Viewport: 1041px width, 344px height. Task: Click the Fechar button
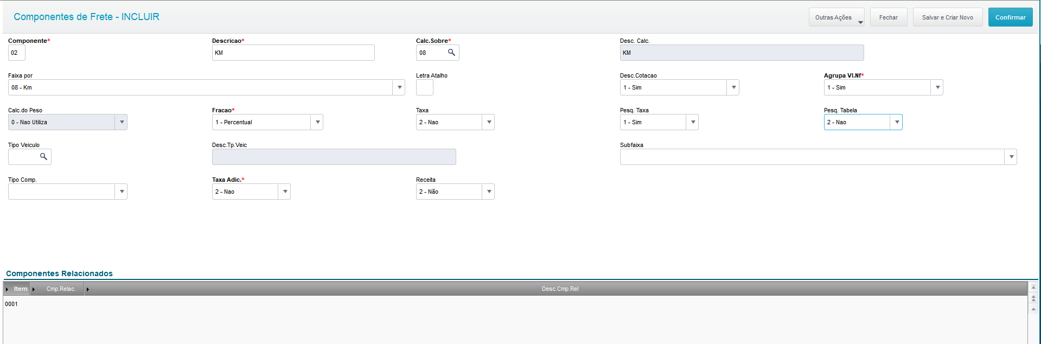pyautogui.click(x=889, y=17)
